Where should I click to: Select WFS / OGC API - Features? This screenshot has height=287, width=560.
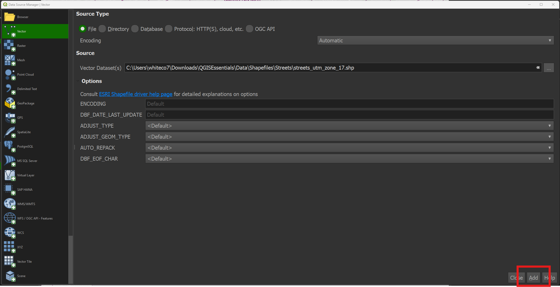pyautogui.click(x=35, y=218)
